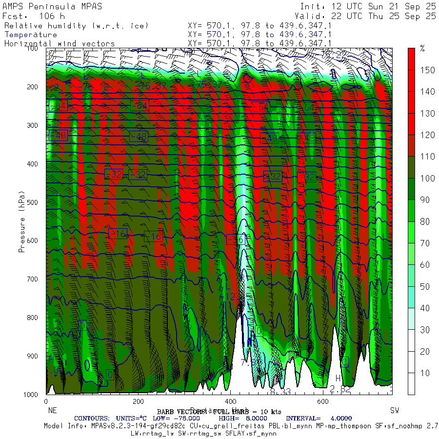Click the x-axis tick label '600'
This screenshot has width=439, height=439.
coord(322,401)
